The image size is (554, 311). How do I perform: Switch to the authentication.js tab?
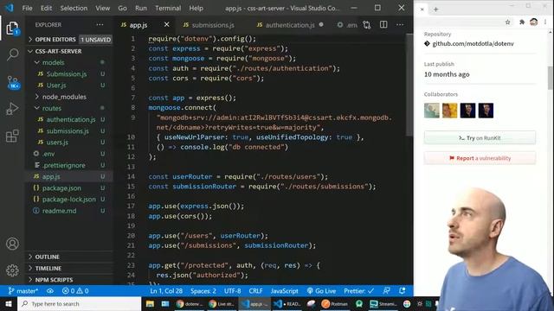[290, 25]
